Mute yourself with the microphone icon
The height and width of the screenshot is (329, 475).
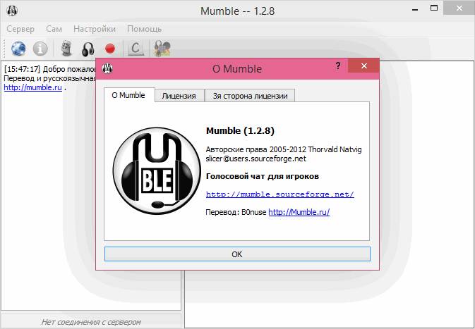click(66, 49)
